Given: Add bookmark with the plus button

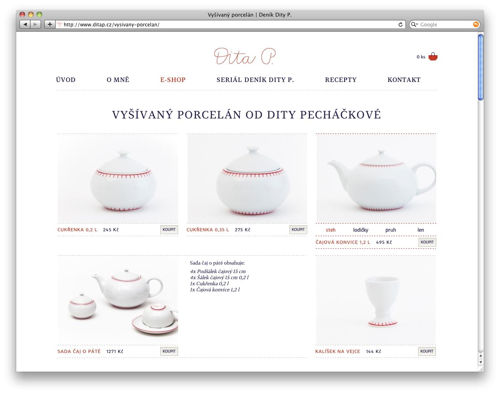Looking at the screenshot, I should (50, 24).
